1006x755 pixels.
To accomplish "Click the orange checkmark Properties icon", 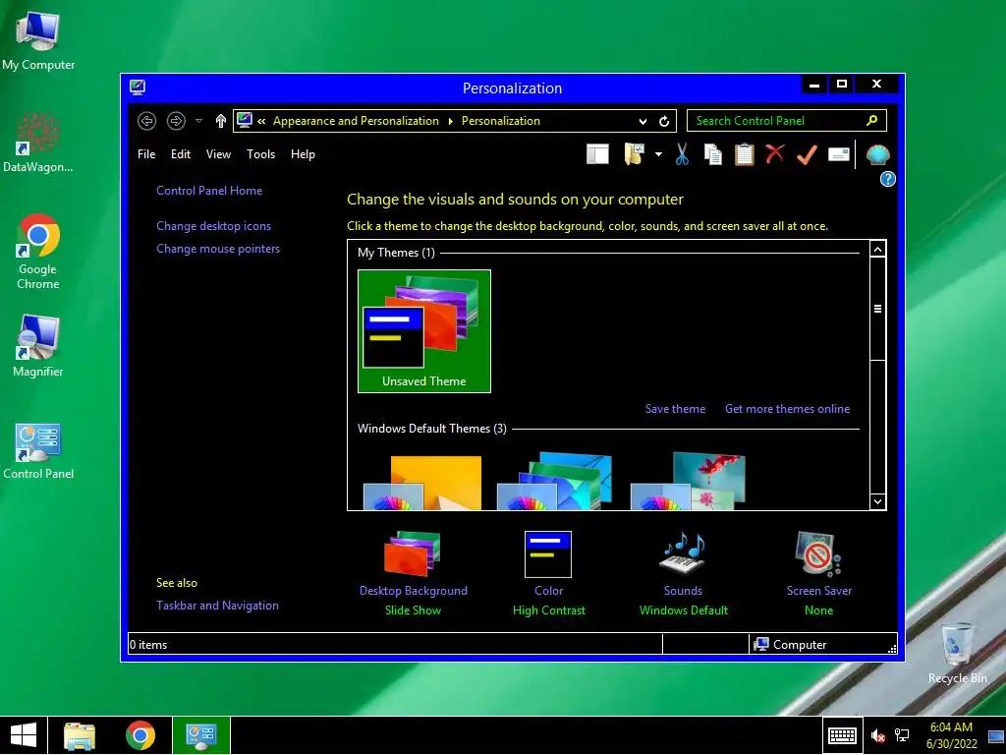I will tap(807, 154).
